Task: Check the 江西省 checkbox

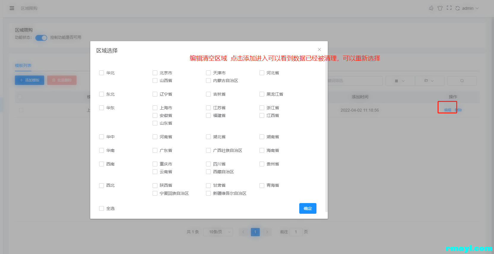Action: (x=262, y=115)
